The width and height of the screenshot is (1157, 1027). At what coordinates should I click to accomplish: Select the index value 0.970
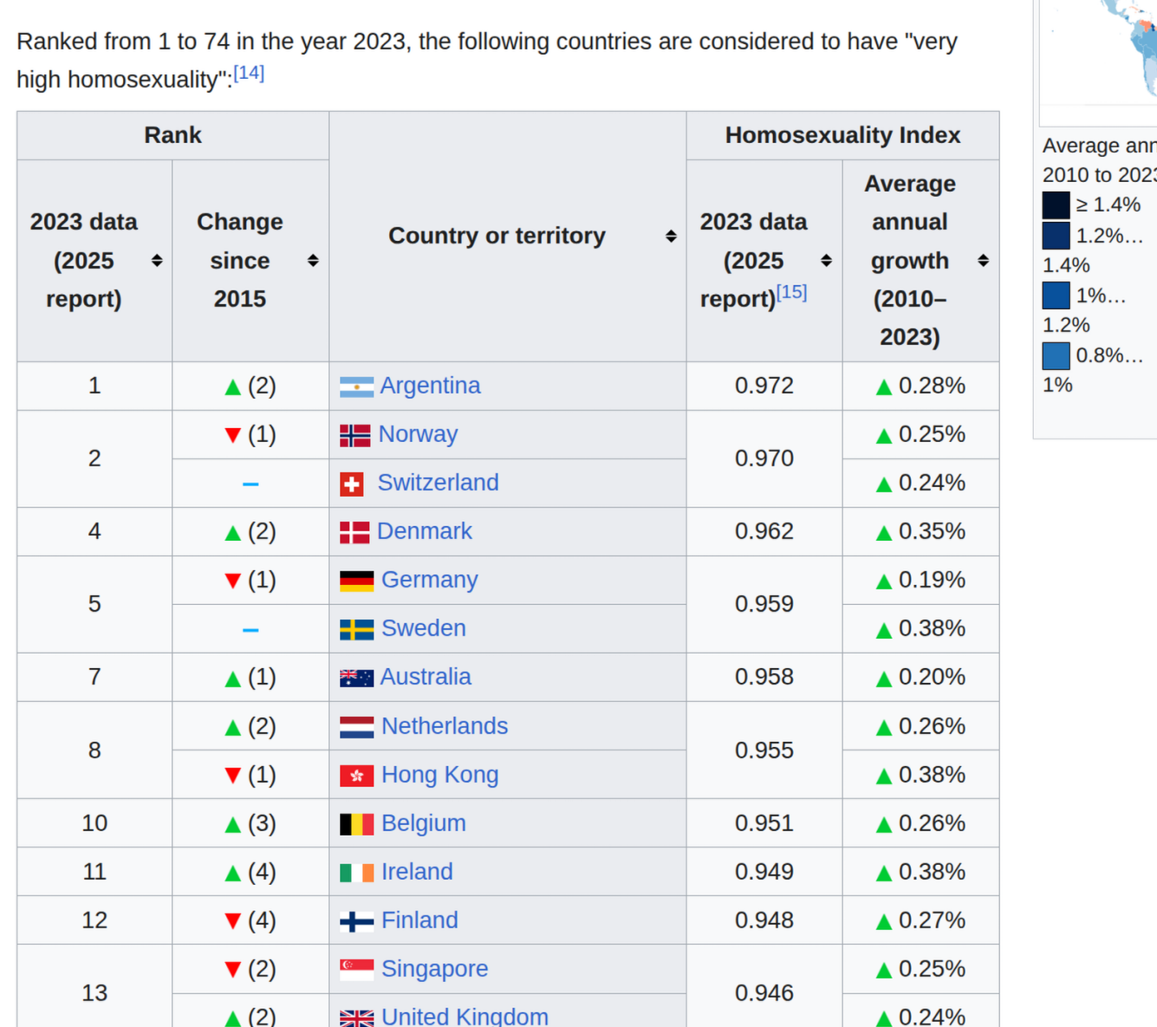coord(764,458)
